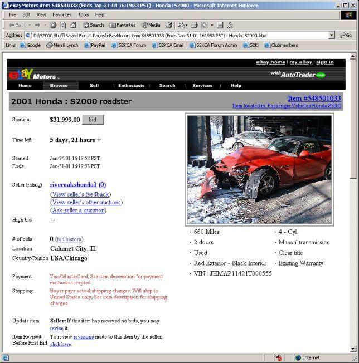This screenshot has height=363, width=359.
Task: Click the vertical scrollbar down arrow
Action: pyautogui.click(x=353, y=349)
